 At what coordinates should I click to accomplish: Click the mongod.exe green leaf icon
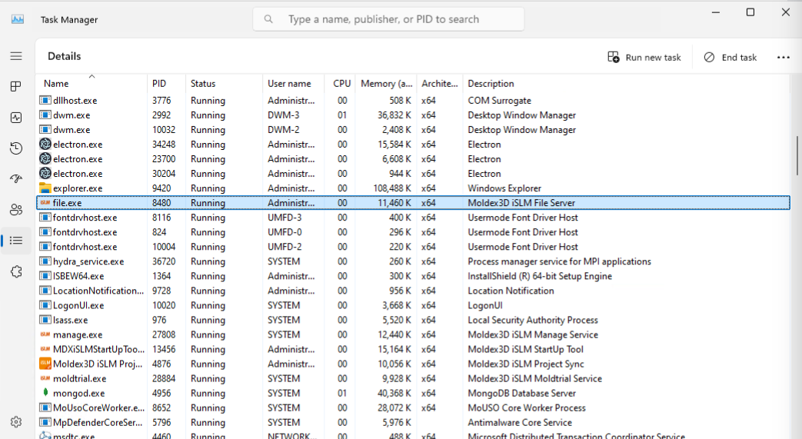point(45,392)
